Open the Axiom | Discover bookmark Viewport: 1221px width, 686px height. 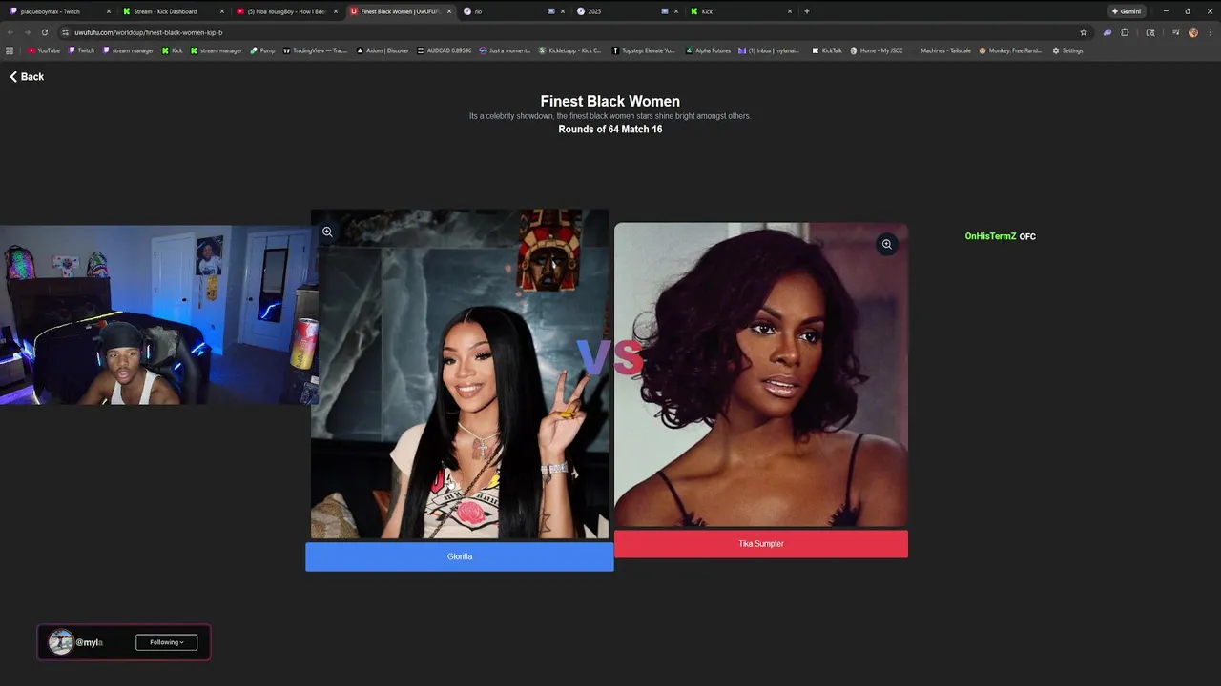pyautogui.click(x=383, y=50)
